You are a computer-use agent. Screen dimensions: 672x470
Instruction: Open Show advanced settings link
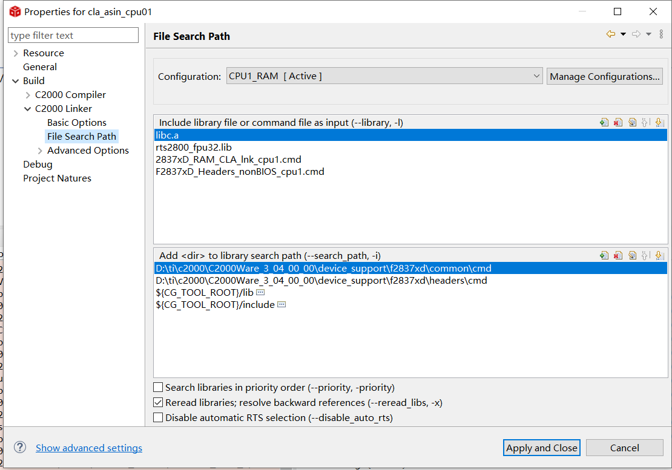(89, 448)
